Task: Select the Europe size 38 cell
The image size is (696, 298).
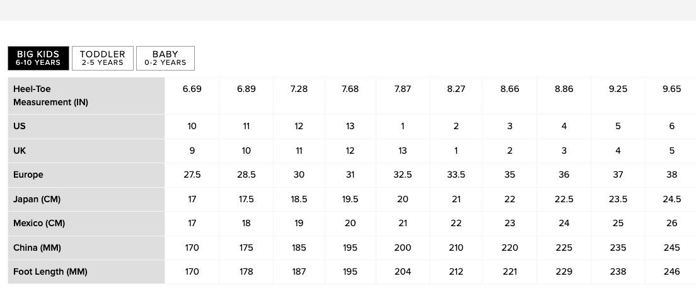Action: (x=671, y=175)
